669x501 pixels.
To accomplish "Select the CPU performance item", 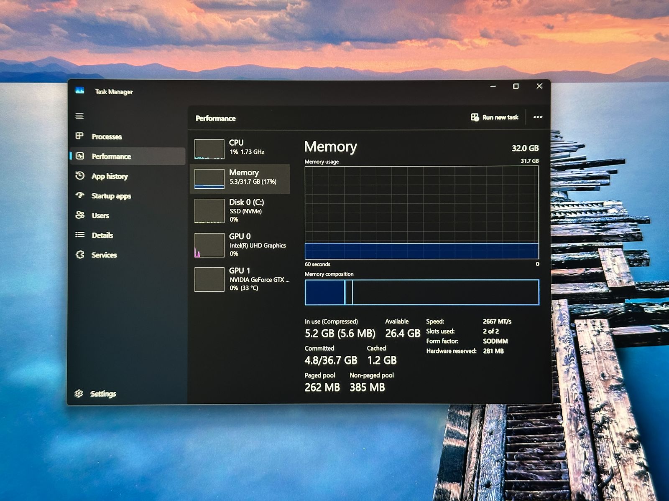I will click(240, 148).
